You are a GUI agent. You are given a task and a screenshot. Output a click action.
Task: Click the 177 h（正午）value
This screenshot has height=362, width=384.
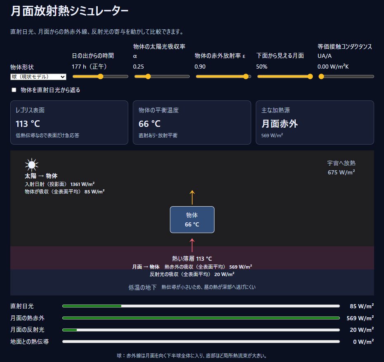point(90,67)
